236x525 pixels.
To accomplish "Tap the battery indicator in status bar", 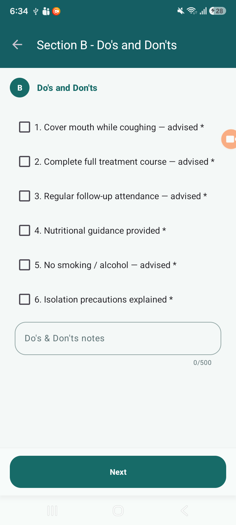I will [218, 11].
